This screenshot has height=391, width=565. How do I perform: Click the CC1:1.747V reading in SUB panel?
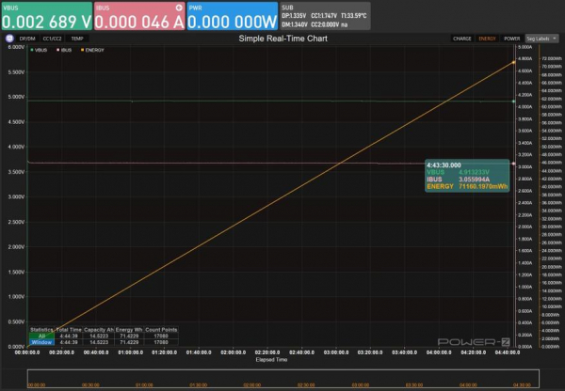coord(324,16)
